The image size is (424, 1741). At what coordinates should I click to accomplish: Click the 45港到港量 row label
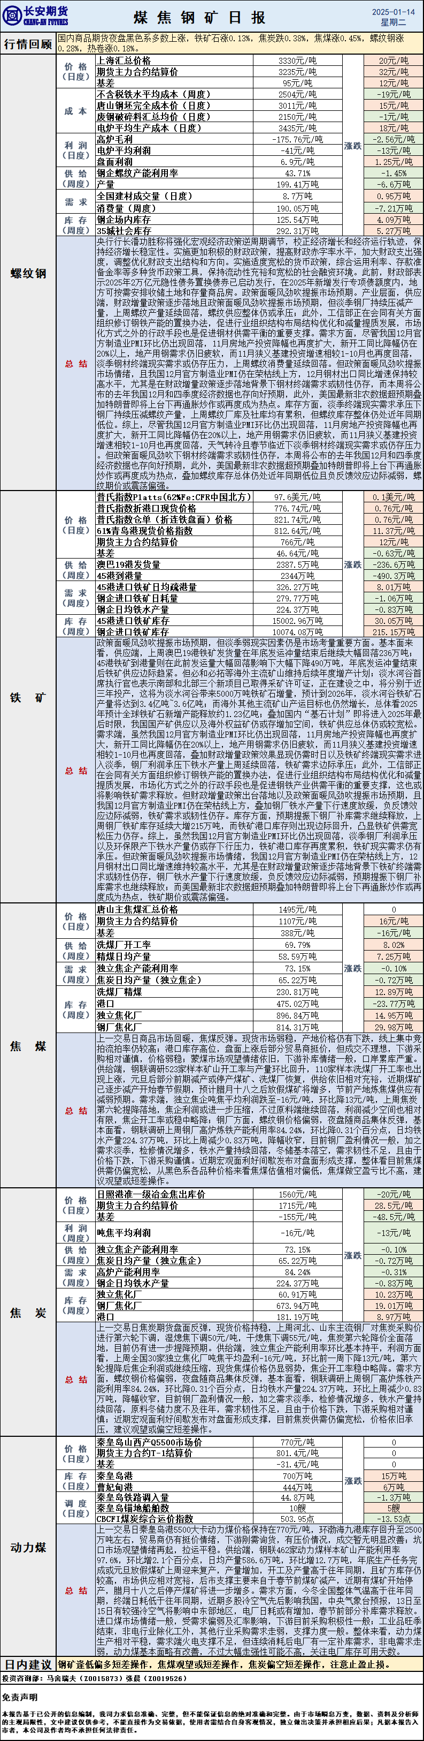pos(120,576)
